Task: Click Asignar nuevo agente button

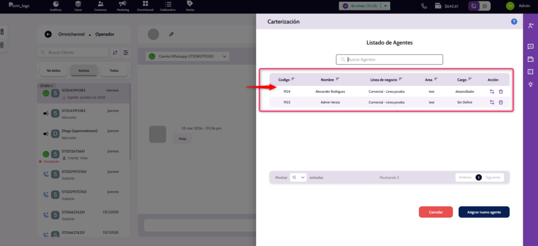Action: 483,212
